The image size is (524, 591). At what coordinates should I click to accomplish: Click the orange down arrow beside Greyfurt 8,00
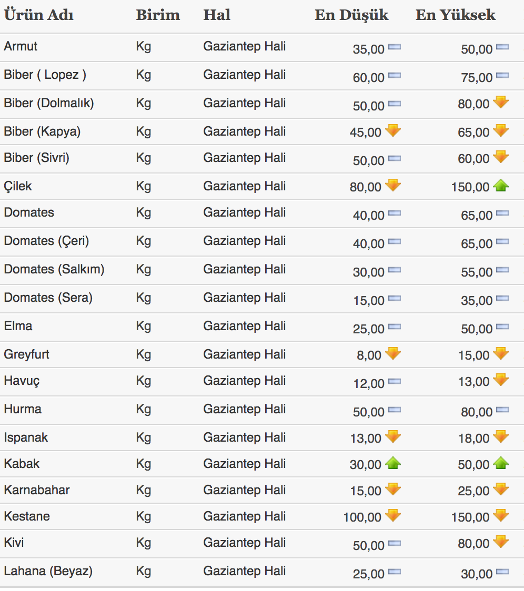pos(393,354)
